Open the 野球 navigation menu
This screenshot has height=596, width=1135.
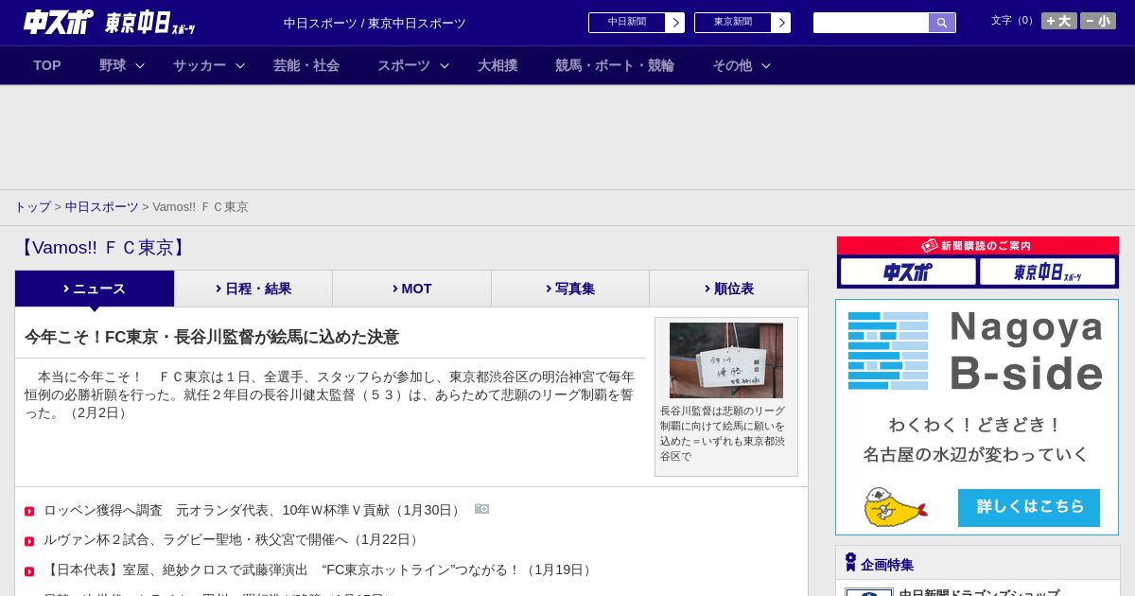pyautogui.click(x=113, y=65)
